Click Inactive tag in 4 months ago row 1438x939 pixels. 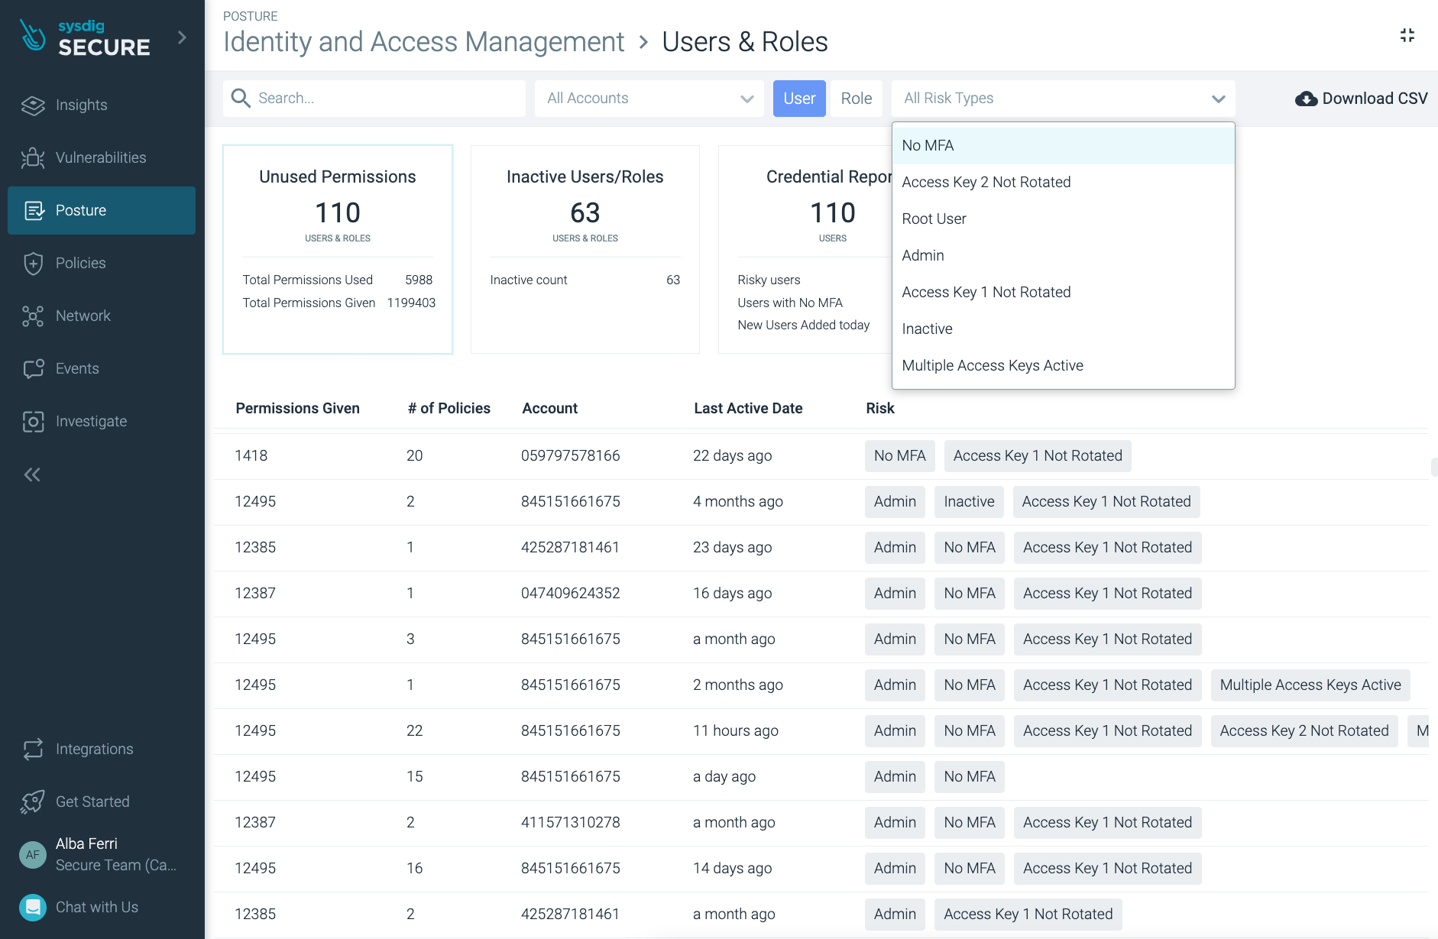[x=969, y=502]
